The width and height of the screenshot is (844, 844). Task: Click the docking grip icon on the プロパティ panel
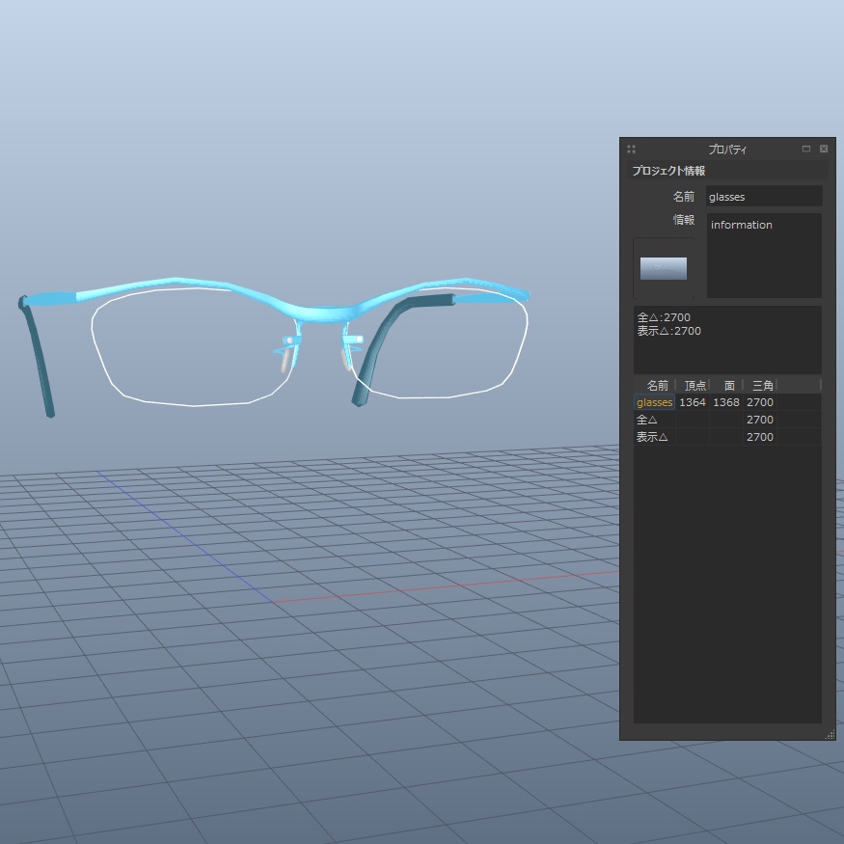pyautogui.click(x=632, y=149)
